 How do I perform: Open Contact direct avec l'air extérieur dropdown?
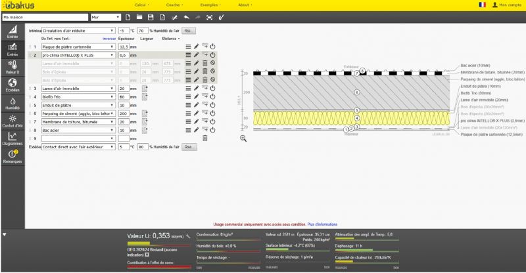tap(78, 147)
